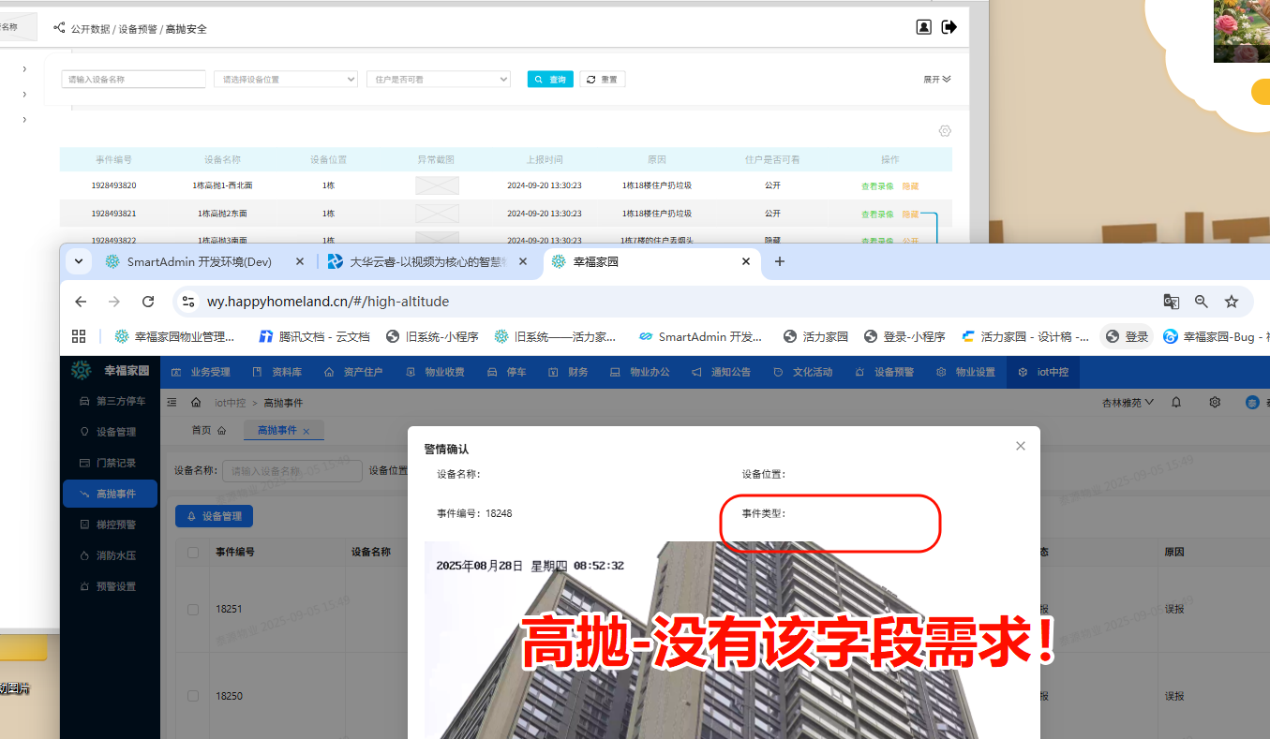Collapse the sidebar with the hamburger icon
Image resolution: width=1270 pixels, height=739 pixels.
[172, 403]
